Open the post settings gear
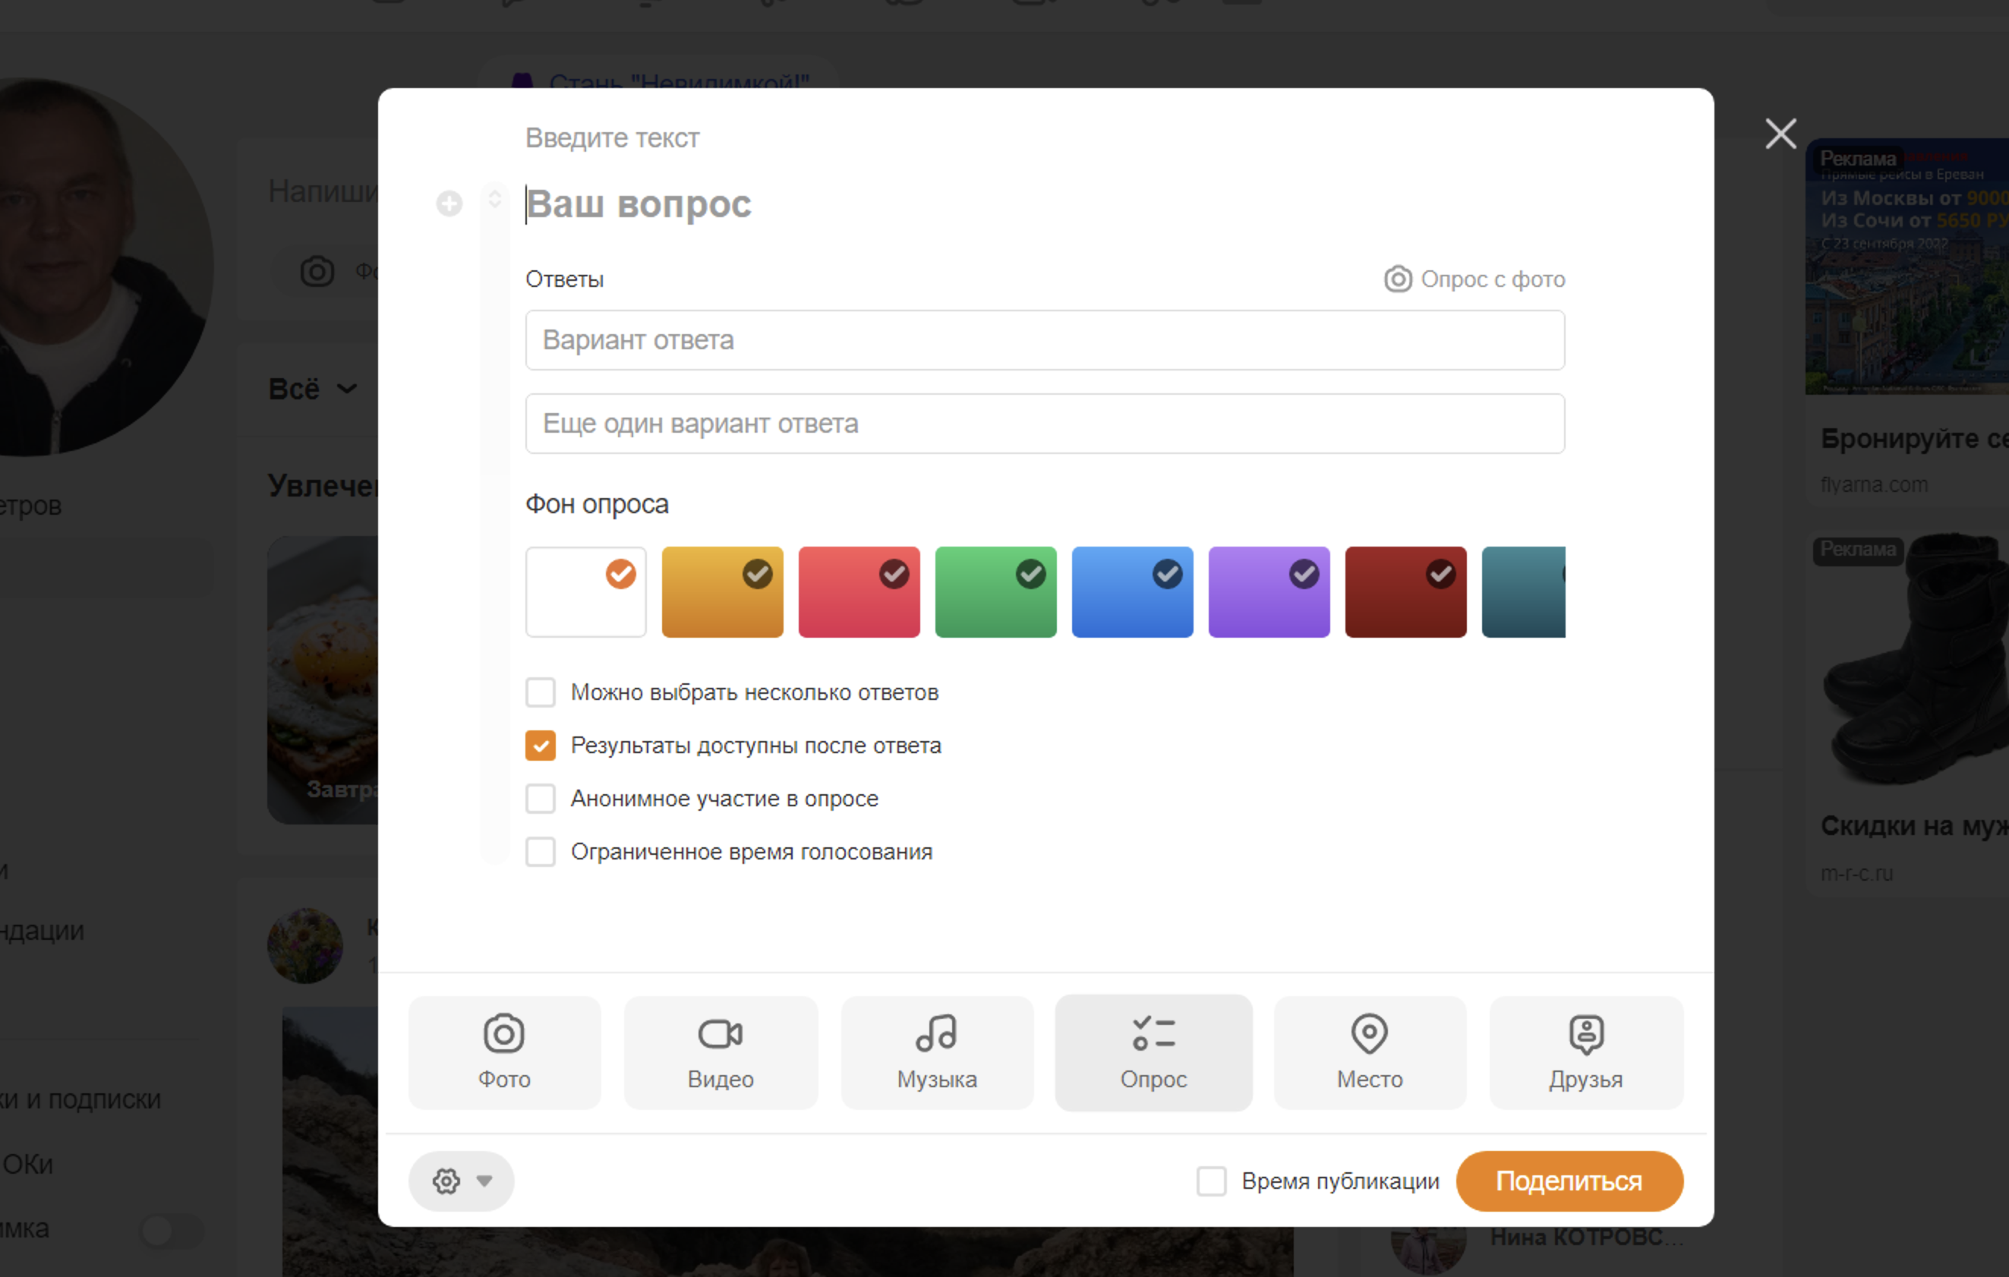Screen dimensions: 2009x1277 pos(446,1181)
